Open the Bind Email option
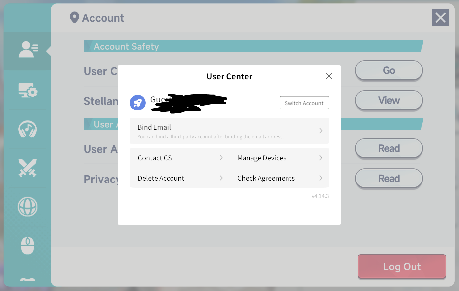 [229, 131]
